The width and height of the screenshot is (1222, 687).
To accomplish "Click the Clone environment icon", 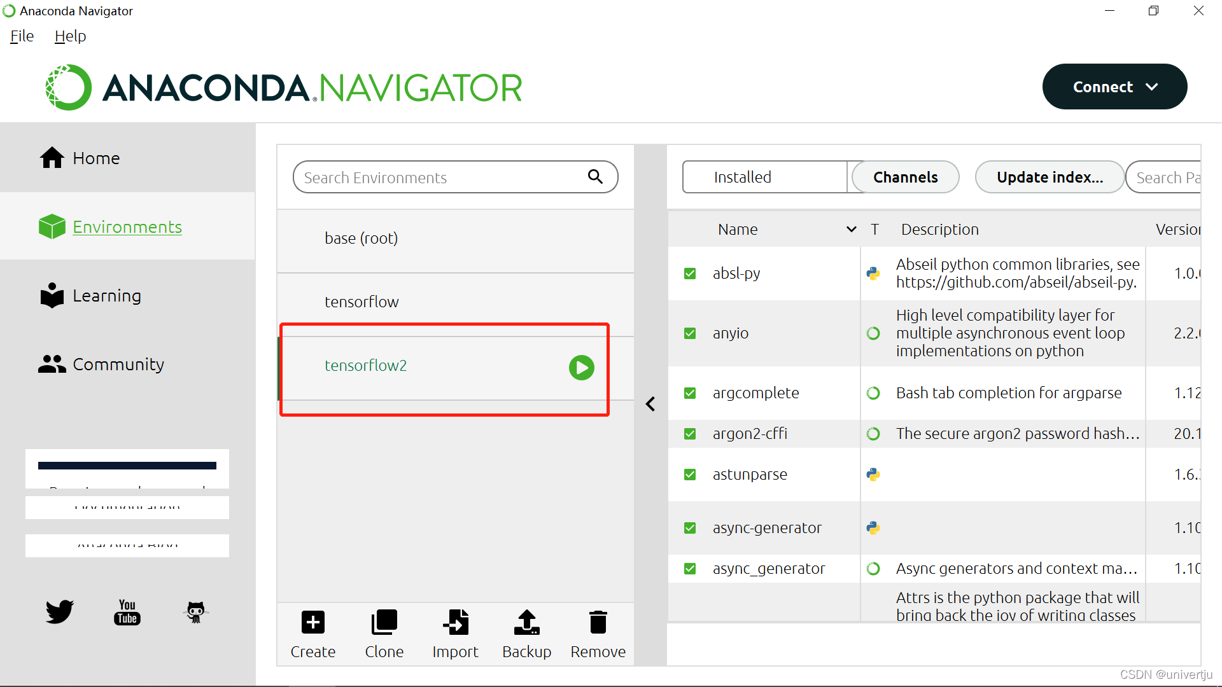I will [x=384, y=622].
